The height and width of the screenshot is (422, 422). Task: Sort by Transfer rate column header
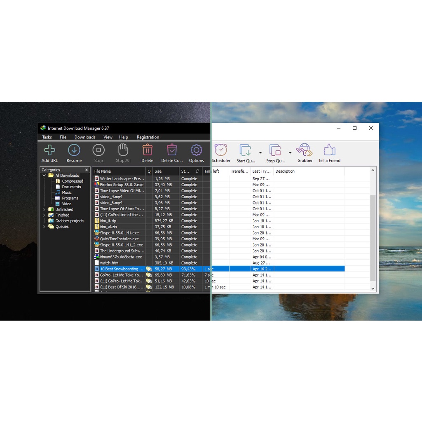[239, 171]
